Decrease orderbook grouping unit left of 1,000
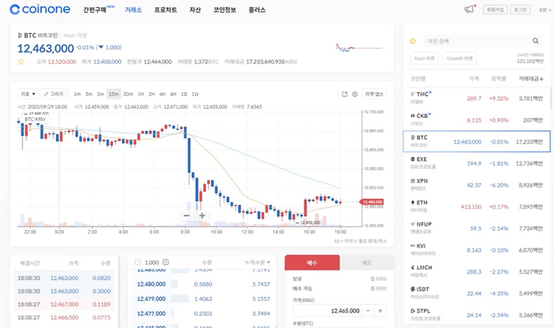This screenshot has height=328, width=554. (x=138, y=262)
